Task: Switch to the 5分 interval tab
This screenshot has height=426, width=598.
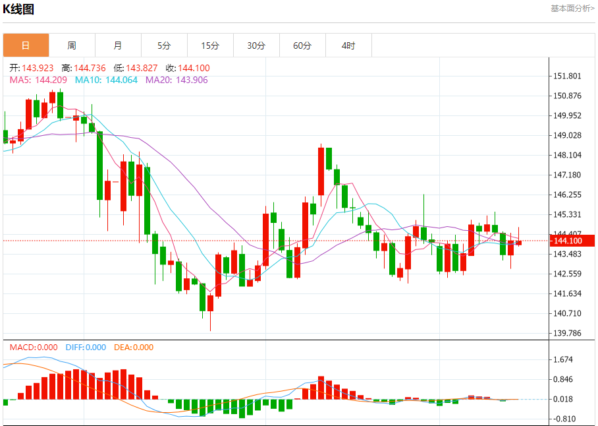Action: coord(164,46)
